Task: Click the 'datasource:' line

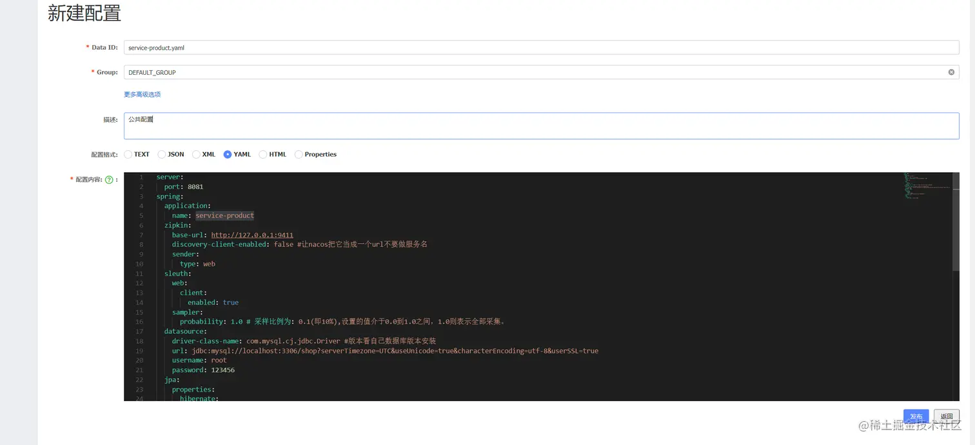Action: [185, 331]
